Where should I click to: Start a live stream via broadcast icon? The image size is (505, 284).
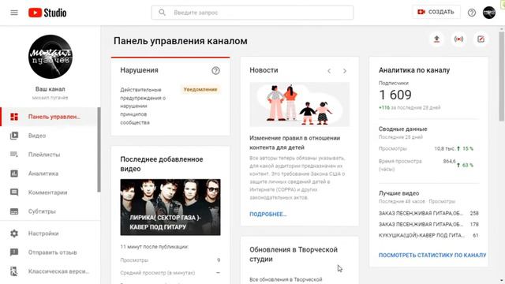pyautogui.click(x=458, y=39)
